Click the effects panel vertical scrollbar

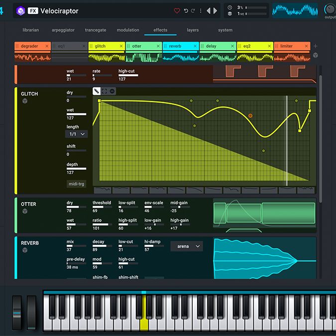[321, 138]
